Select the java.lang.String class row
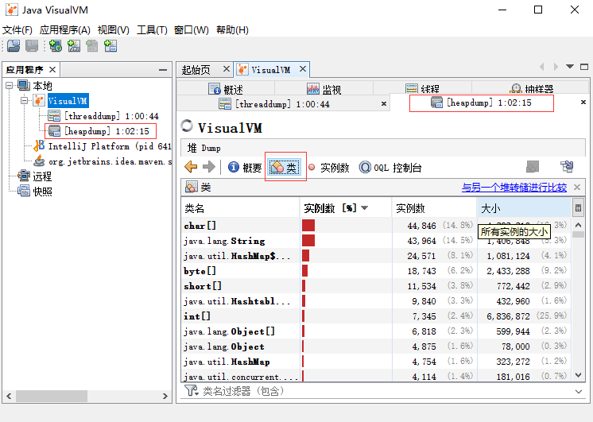Viewport: 593px width, 422px height. coord(376,241)
